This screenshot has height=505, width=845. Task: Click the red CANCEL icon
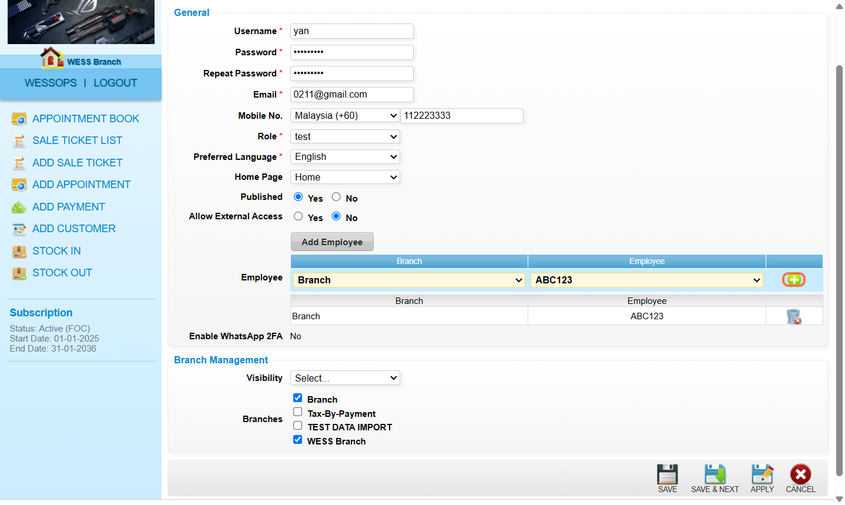800,474
